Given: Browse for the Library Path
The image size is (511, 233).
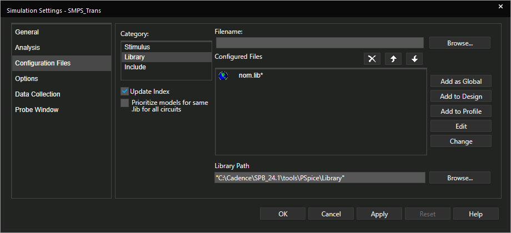Looking at the screenshot, I should [460, 178].
